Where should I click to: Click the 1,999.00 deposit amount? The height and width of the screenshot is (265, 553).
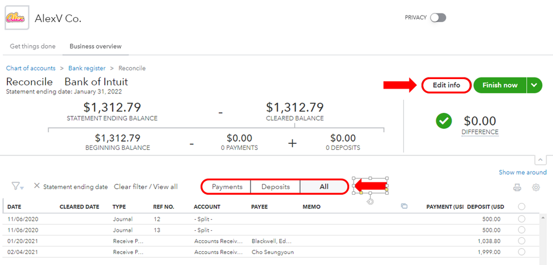[x=489, y=252]
